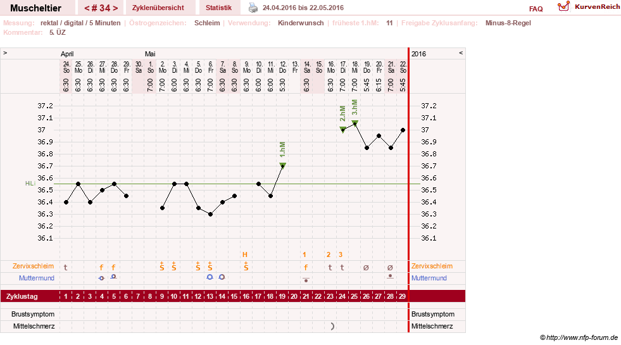Click Muttermund open circle on cycle day 14

[x=222, y=277]
